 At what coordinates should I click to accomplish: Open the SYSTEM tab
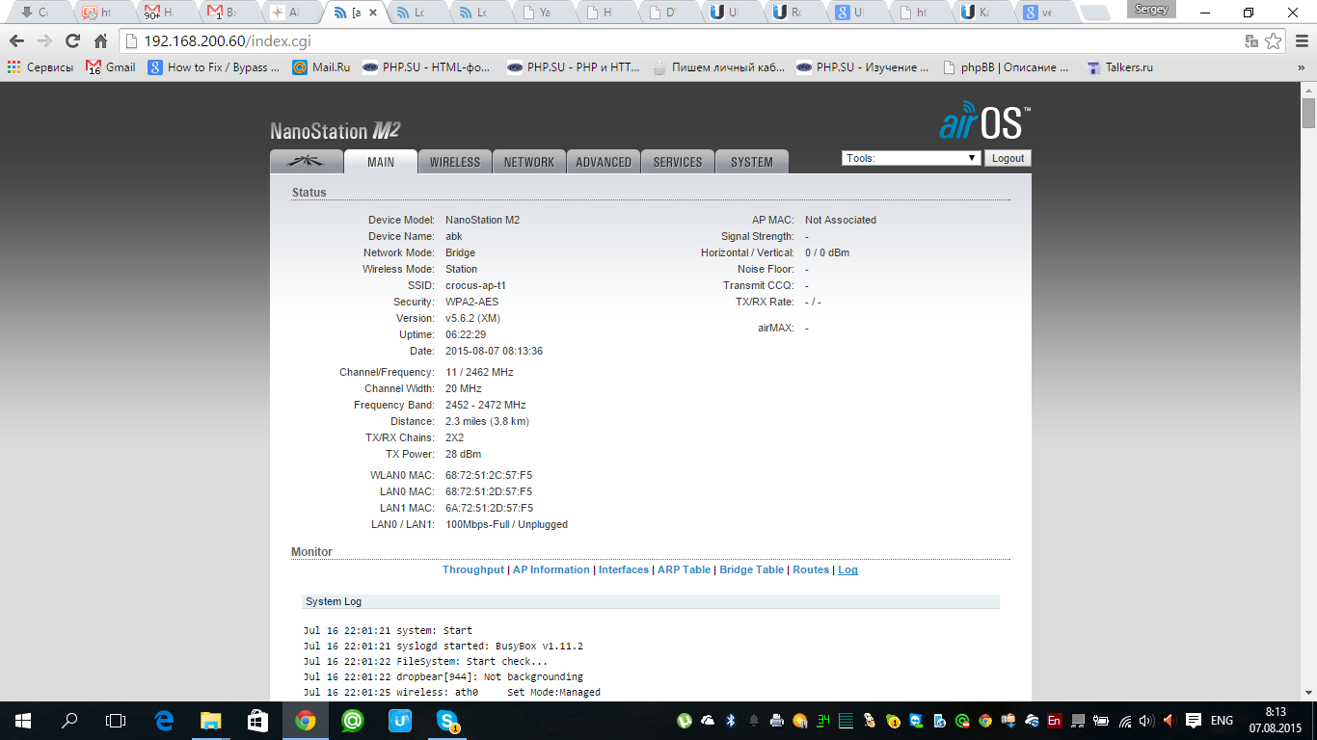pos(752,162)
